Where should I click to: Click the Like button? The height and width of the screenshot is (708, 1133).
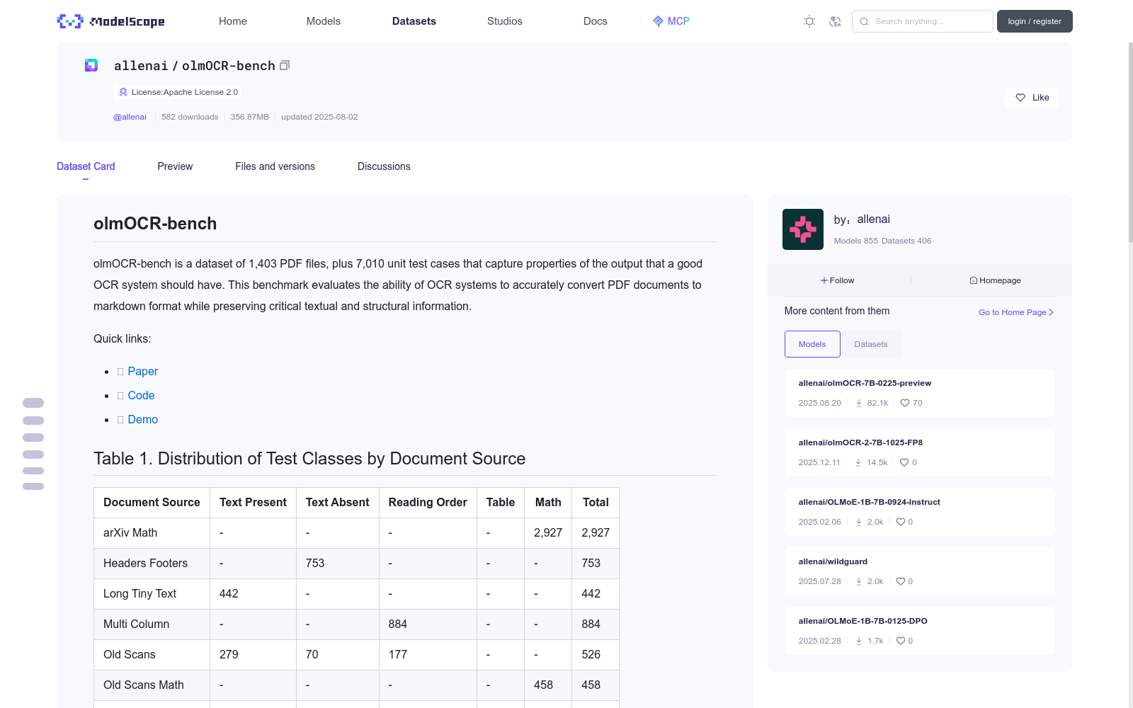[x=1031, y=98]
